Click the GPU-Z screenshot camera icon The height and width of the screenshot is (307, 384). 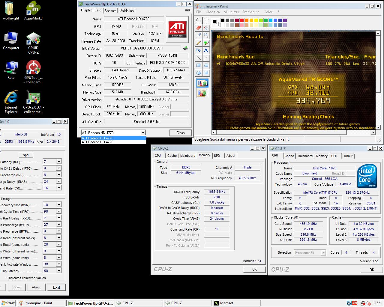click(187, 10)
